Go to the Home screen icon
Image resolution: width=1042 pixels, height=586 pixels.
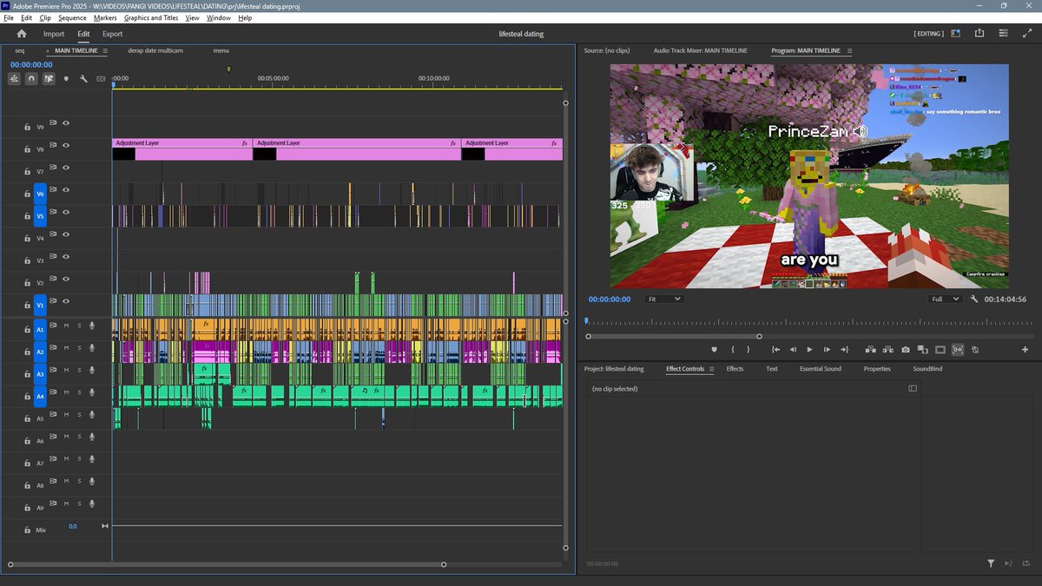pyautogui.click(x=22, y=34)
